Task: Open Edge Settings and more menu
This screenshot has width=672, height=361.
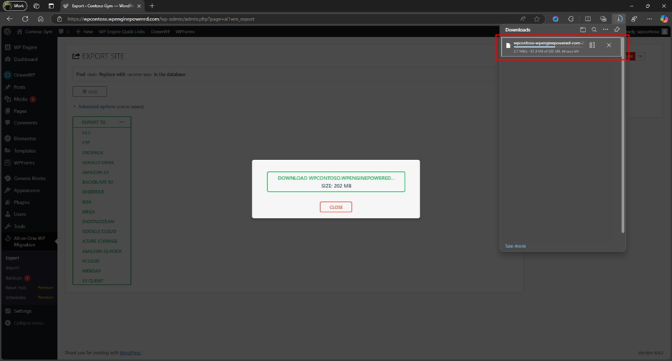Action: (649, 19)
